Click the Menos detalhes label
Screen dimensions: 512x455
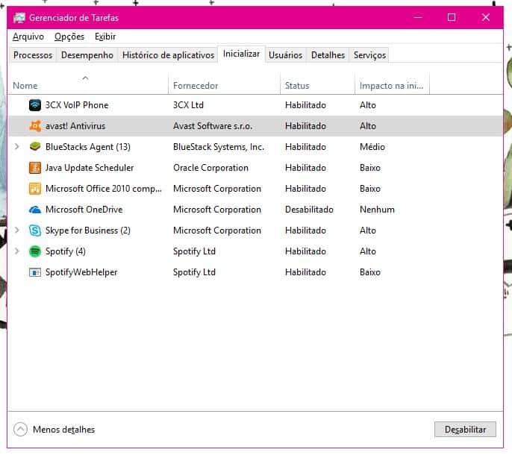click(64, 430)
